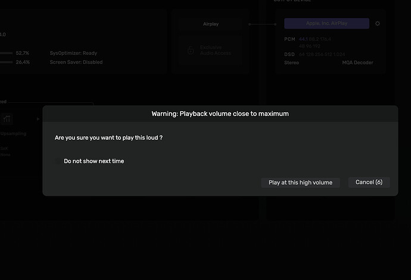Select the Apple, Inc. AirPlay device button
The height and width of the screenshot is (280, 411).
[326, 23]
